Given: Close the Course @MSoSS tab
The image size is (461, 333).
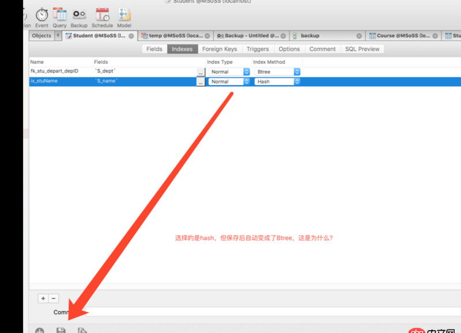Looking at the screenshot, I should click(x=435, y=36).
